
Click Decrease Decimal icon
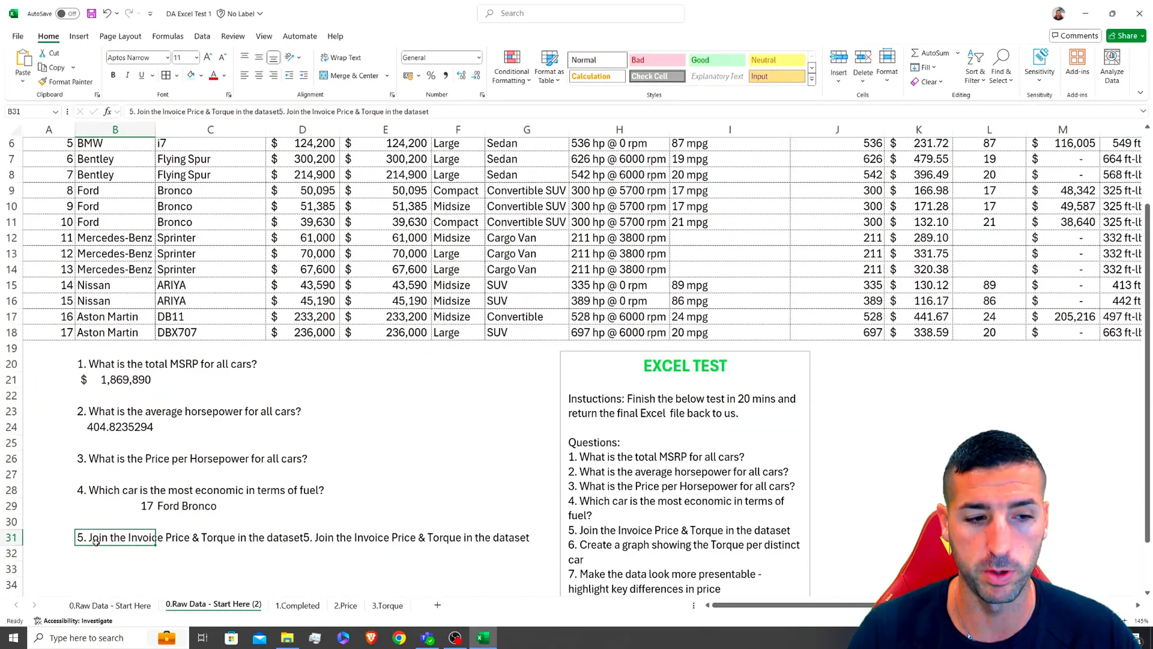[476, 75]
